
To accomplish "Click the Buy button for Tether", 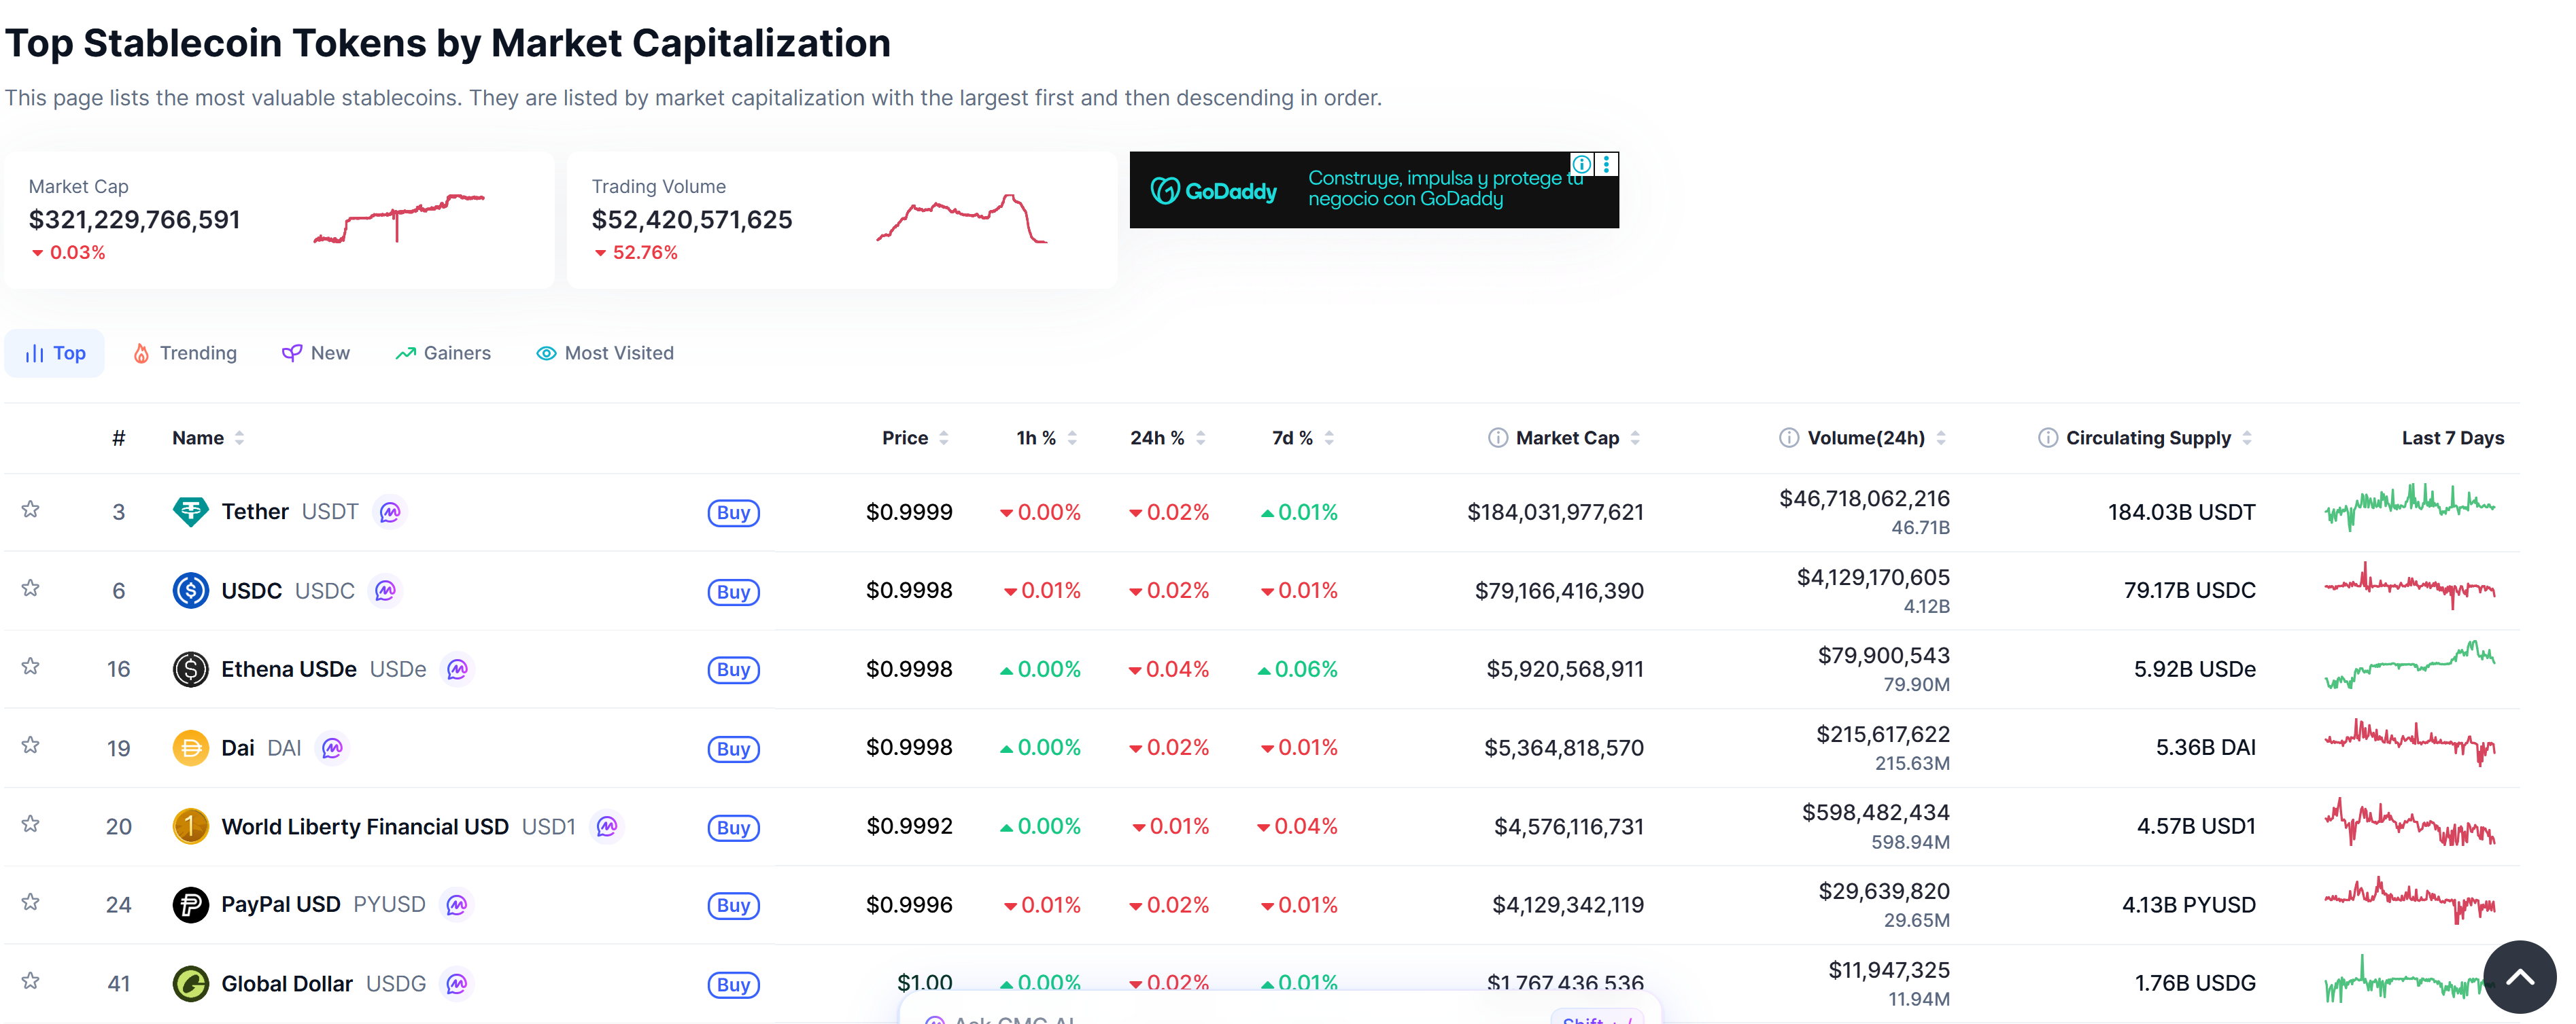I will [x=734, y=512].
